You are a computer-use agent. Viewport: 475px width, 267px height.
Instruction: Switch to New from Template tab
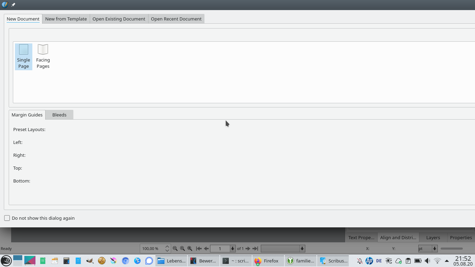(66, 19)
